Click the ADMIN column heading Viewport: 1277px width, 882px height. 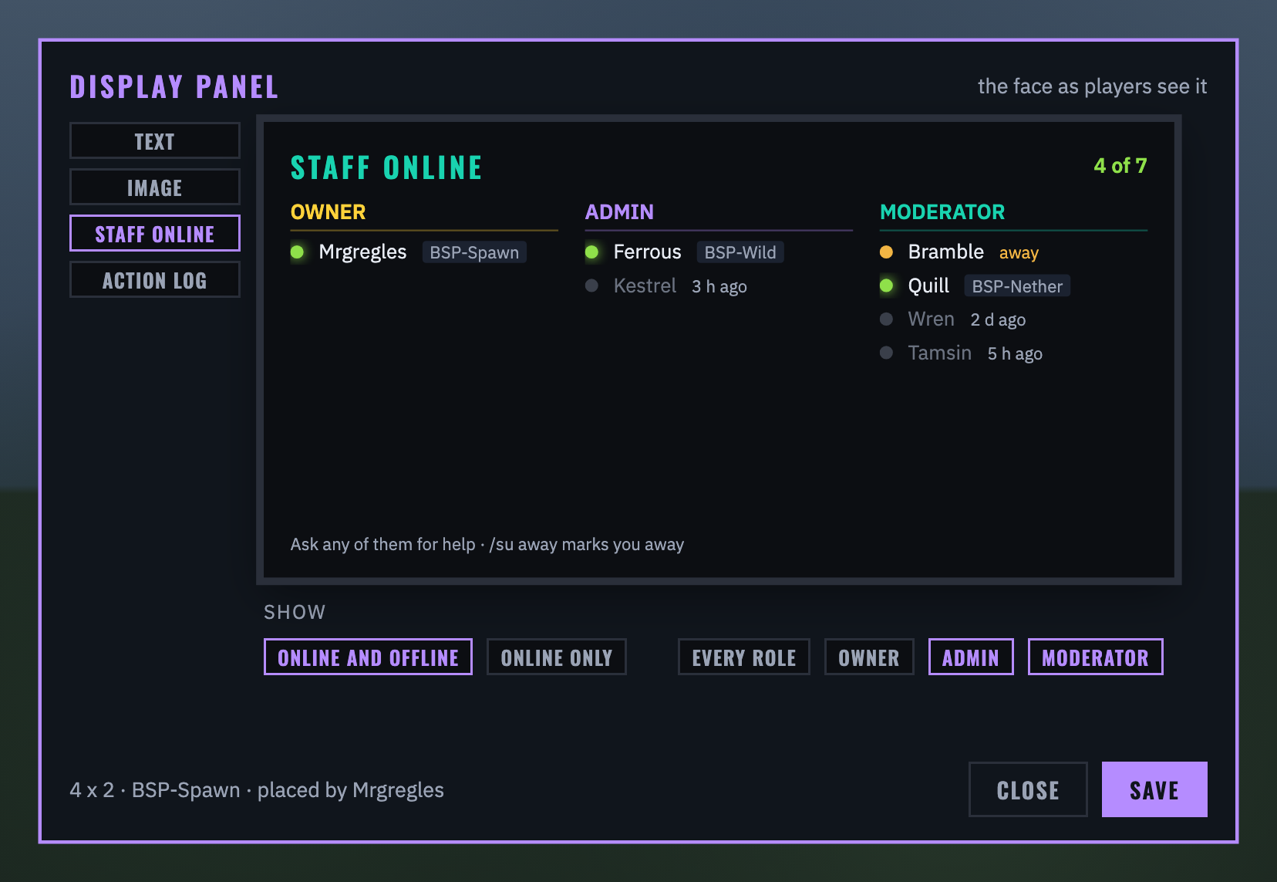pyautogui.click(x=619, y=211)
